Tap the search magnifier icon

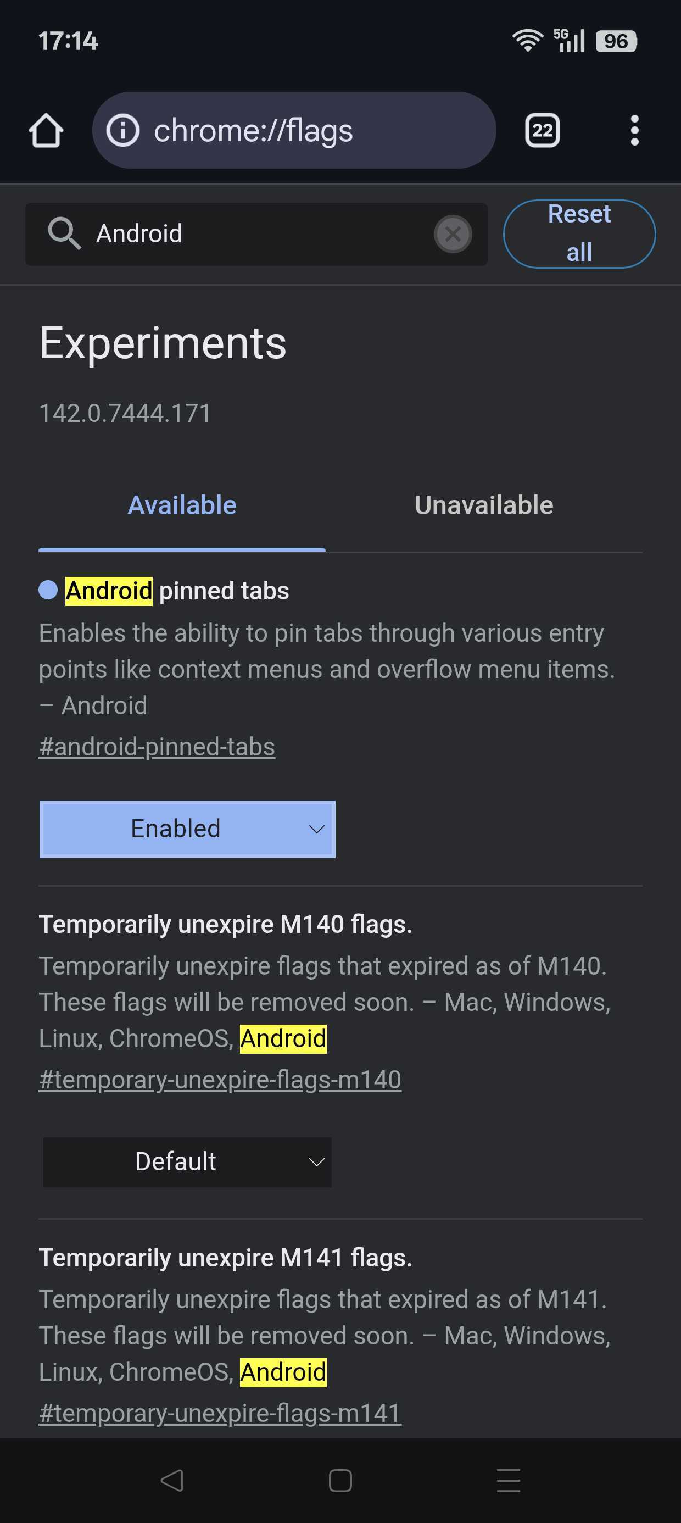pos(64,234)
